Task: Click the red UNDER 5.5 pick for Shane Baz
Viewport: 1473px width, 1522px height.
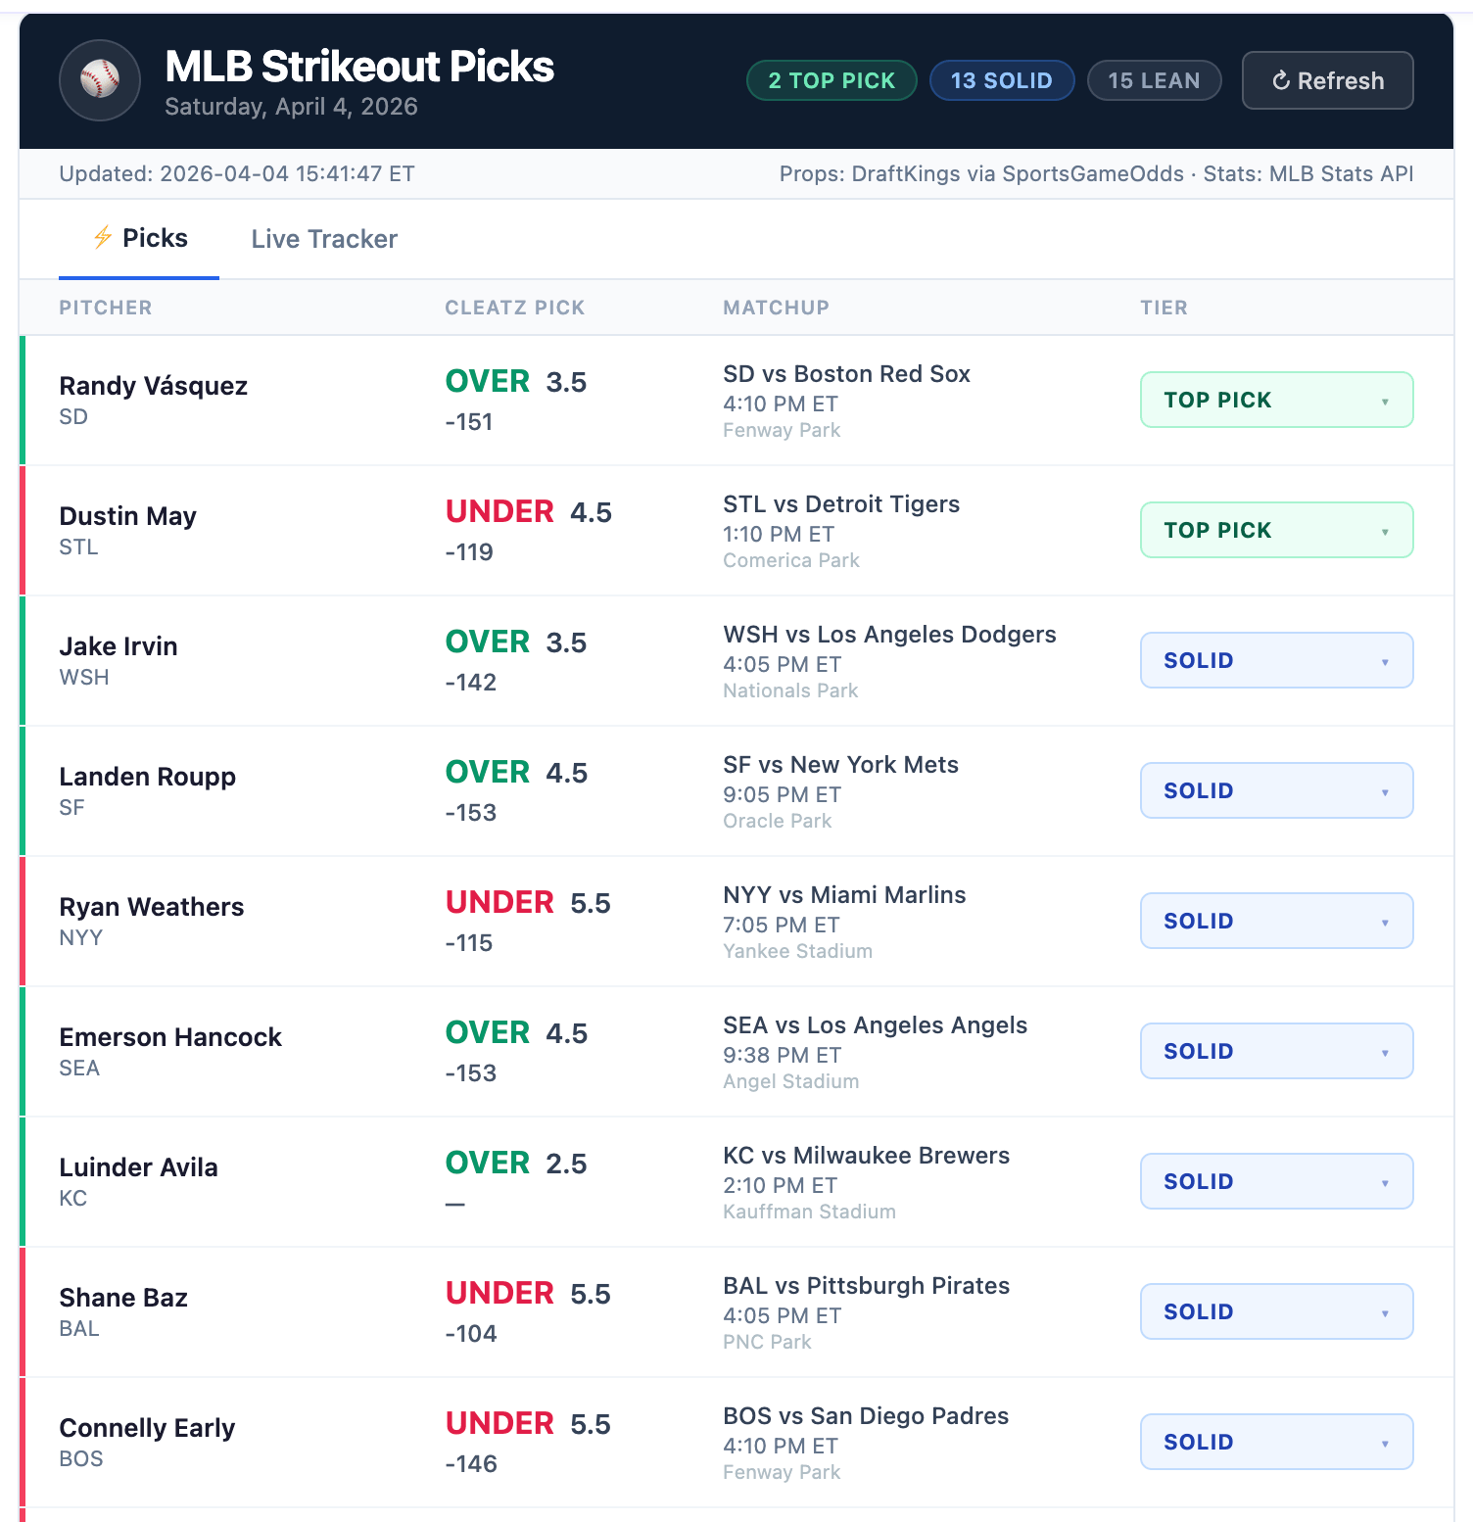Action: pyautogui.click(x=528, y=1293)
